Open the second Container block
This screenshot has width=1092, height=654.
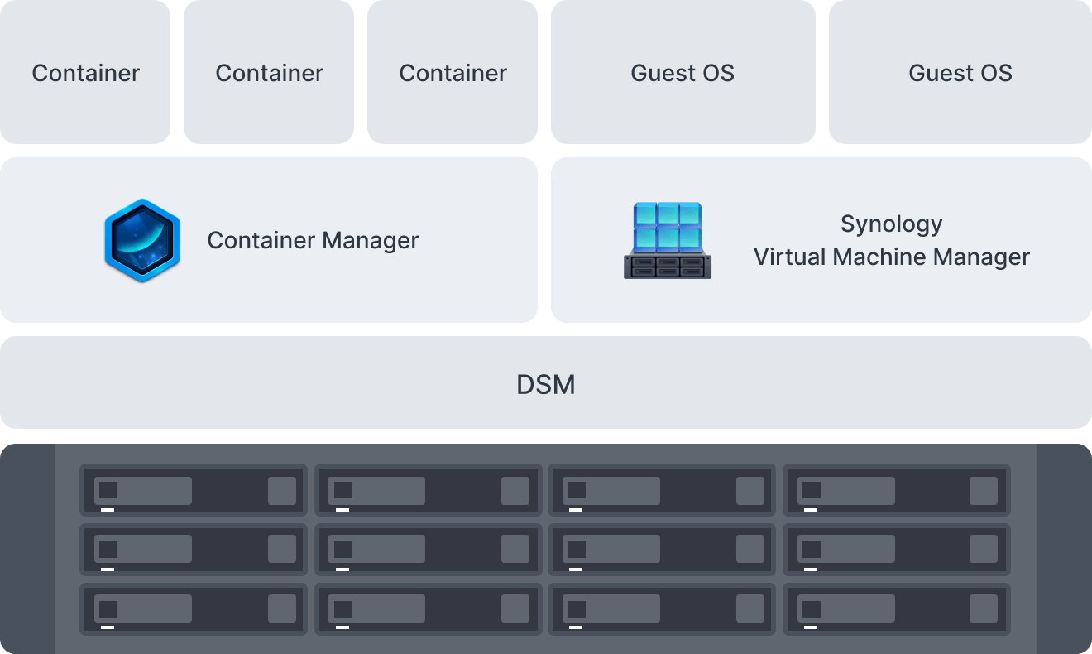pyautogui.click(x=269, y=73)
